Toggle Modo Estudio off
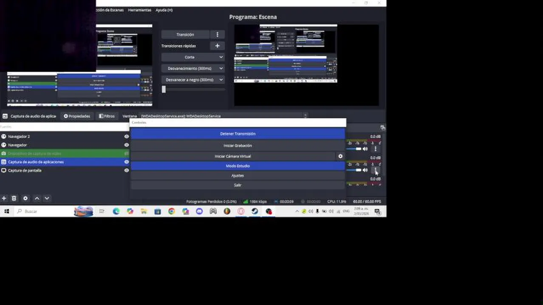The width and height of the screenshot is (543, 305). (238, 166)
